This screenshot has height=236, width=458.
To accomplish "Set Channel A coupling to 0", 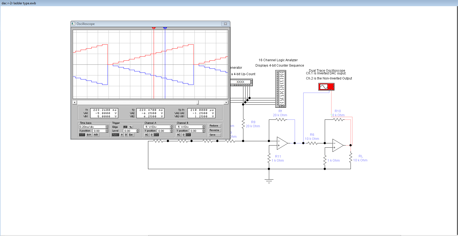I will click(x=152, y=135).
